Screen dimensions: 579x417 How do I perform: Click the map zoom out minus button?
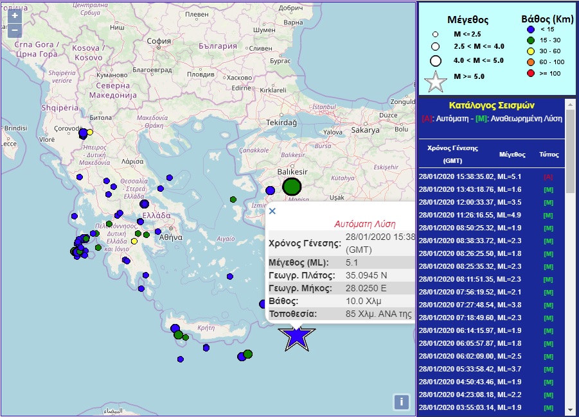pos(15,30)
